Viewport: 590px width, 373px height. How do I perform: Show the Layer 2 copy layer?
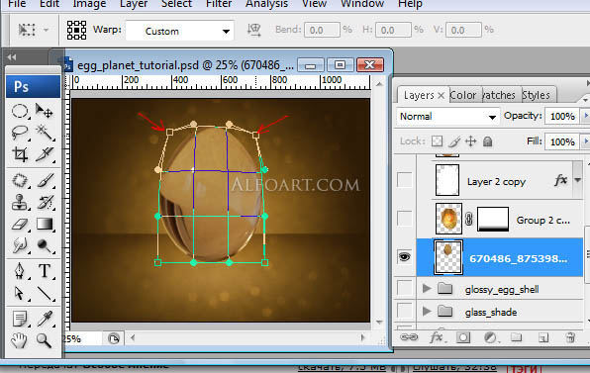pos(405,180)
